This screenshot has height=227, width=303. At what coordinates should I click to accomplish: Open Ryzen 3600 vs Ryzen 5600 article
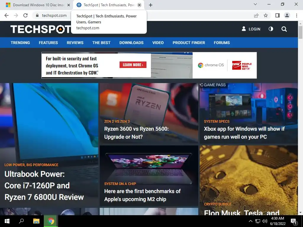(x=136, y=133)
